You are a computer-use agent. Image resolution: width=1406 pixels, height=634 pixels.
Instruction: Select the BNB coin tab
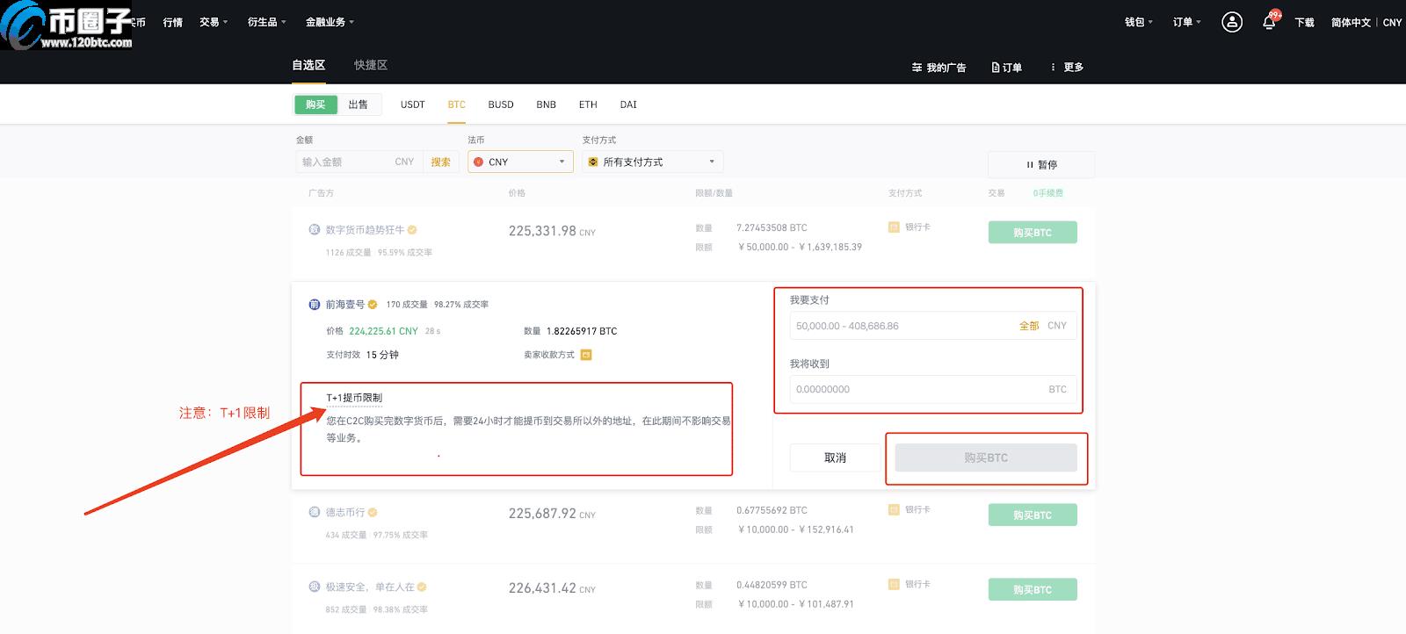click(x=546, y=104)
